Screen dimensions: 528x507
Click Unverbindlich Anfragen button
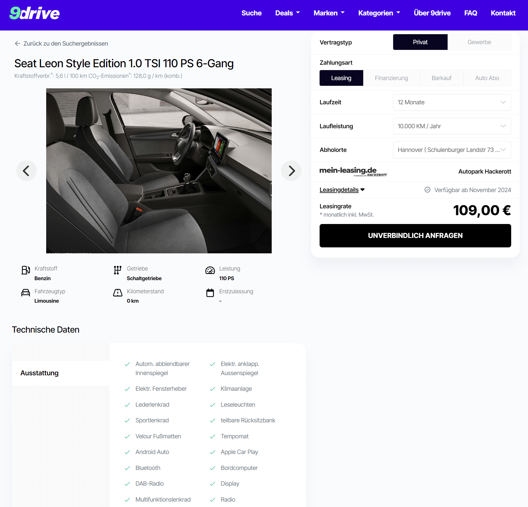pos(415,236)
